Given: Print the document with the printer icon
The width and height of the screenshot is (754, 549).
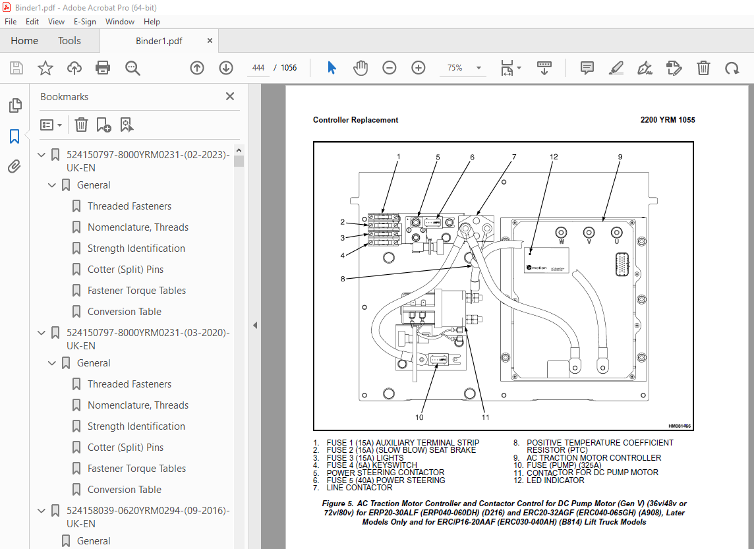Looking at the screenshot, I should point(103,68).
